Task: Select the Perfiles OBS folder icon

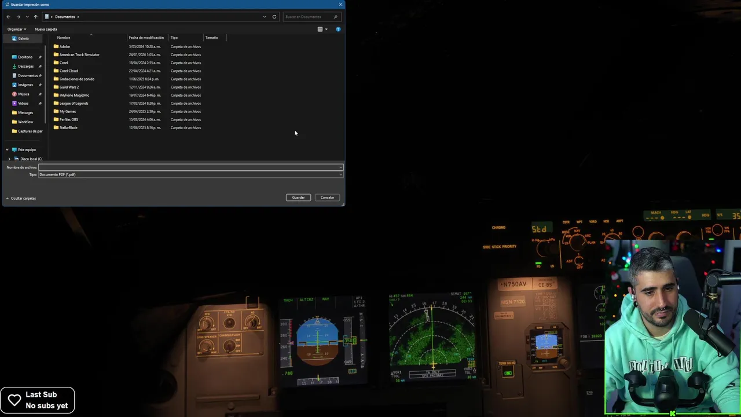Action: click(x=56, y=119)
